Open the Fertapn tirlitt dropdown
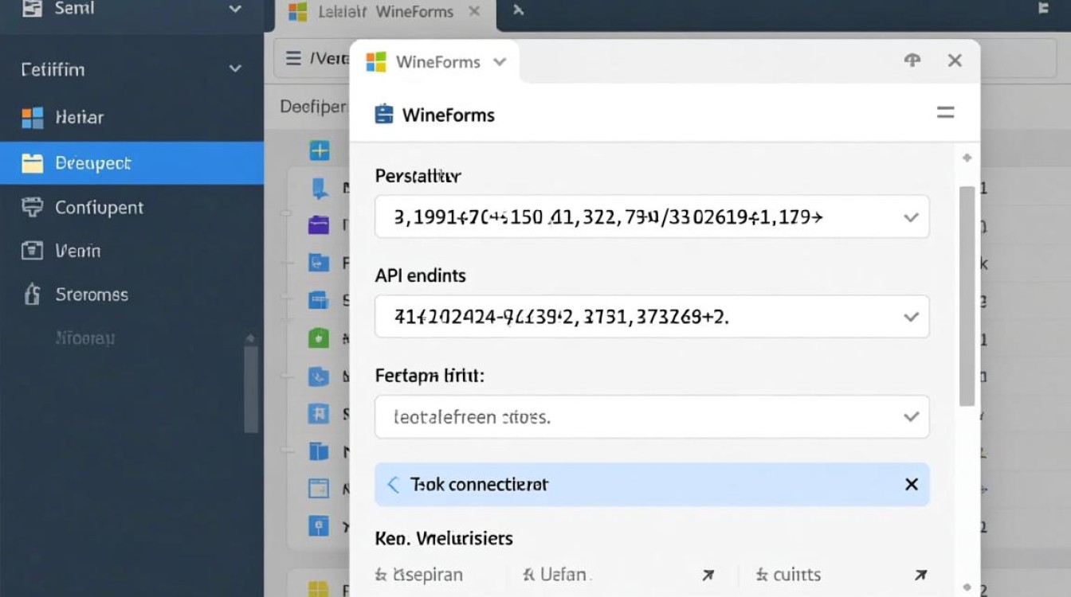Image resolution: width=1071 pixels, height=597 pixels. (x=911, y=416)
